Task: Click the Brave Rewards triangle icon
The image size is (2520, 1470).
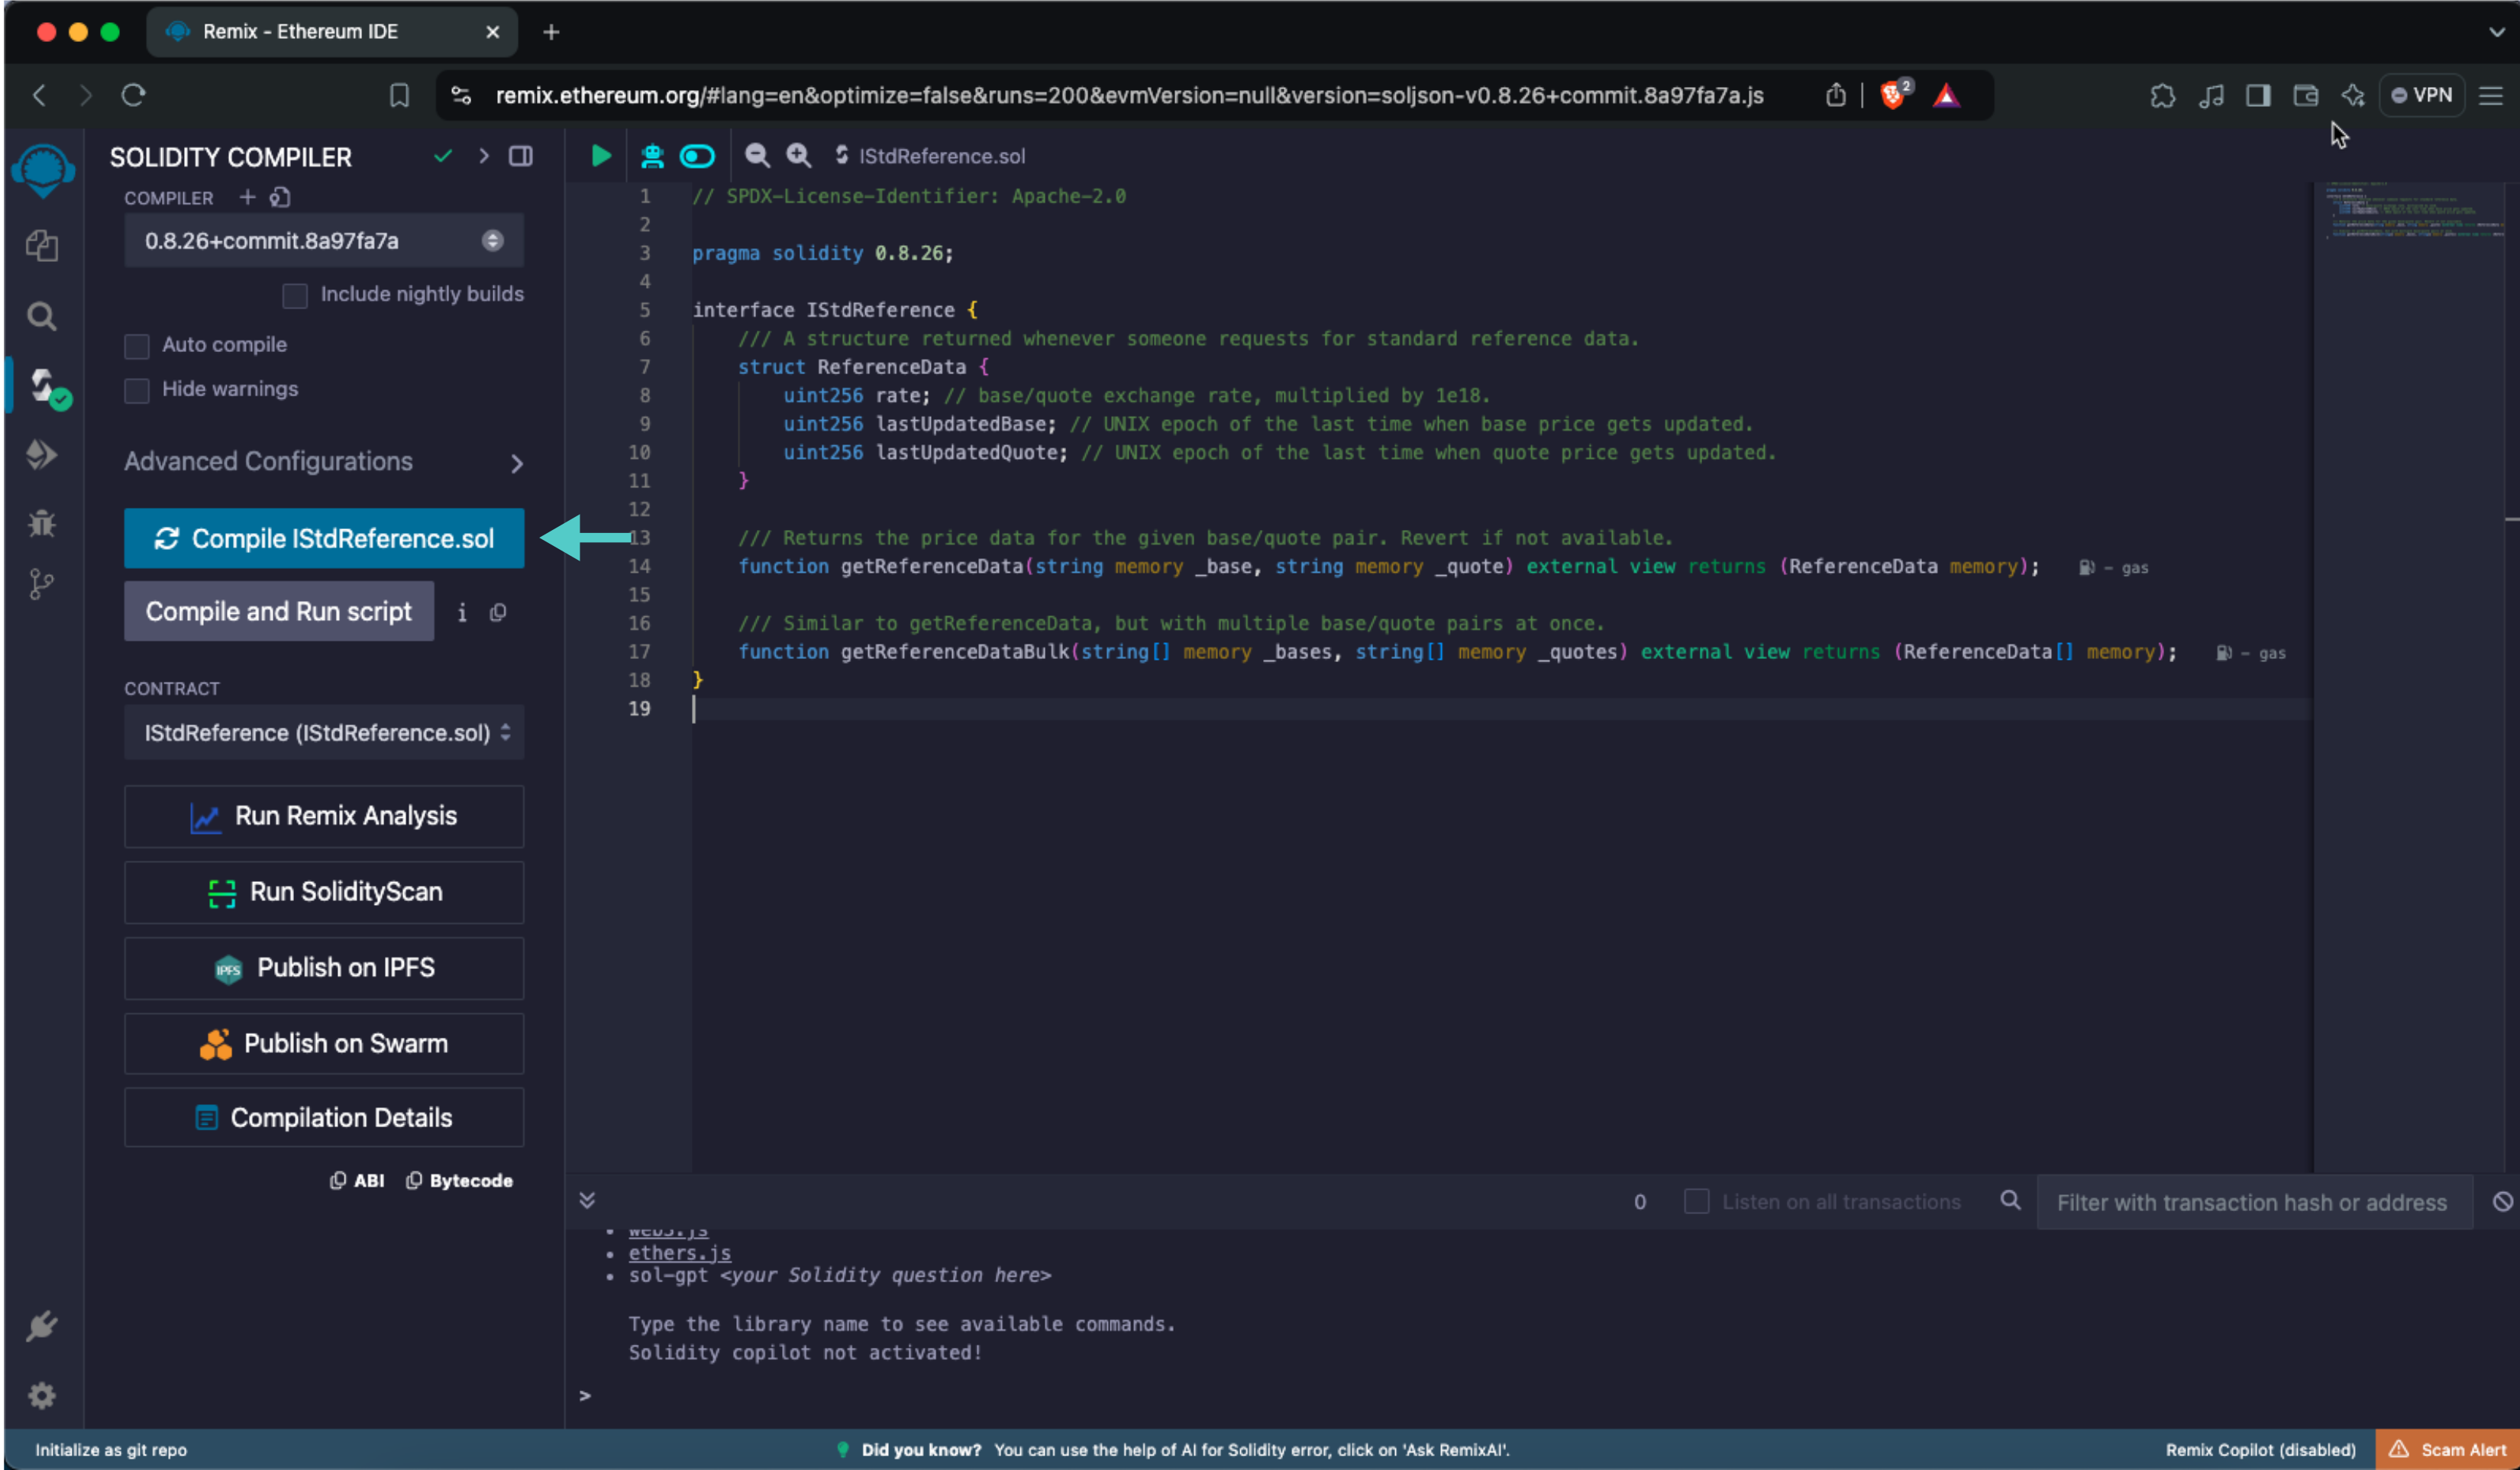Action: click(x=1946, y=95)
